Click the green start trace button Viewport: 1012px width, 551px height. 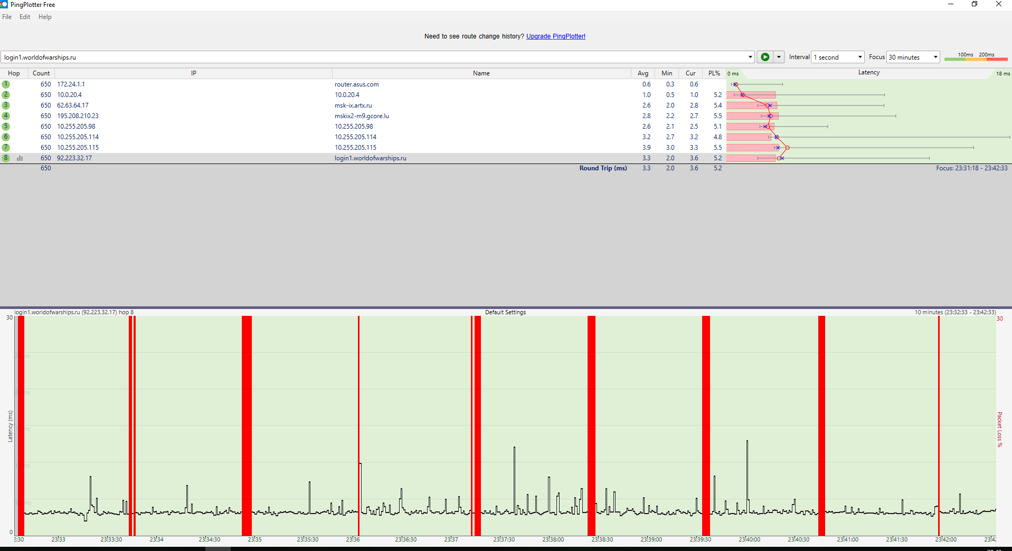[764, 57]
